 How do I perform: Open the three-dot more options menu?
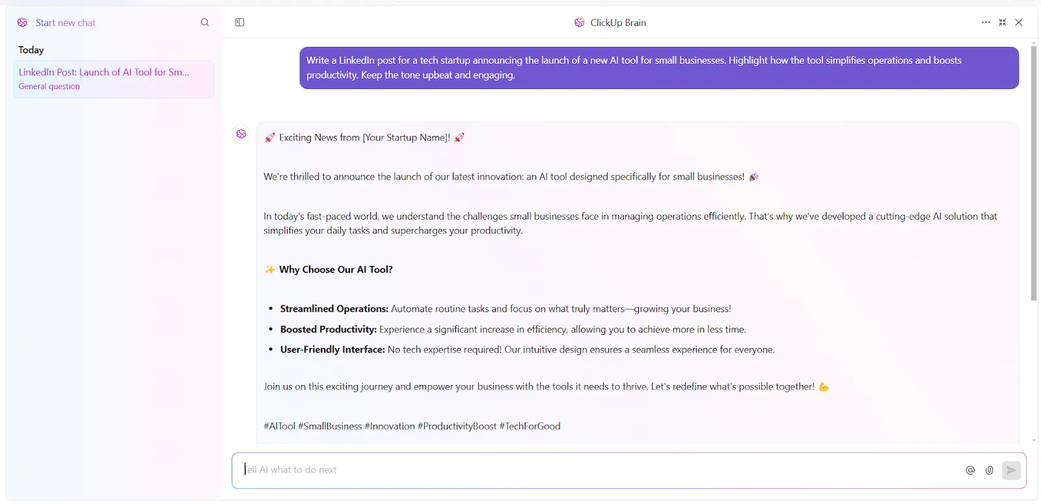pyautogui.click(x=986, y=22)
